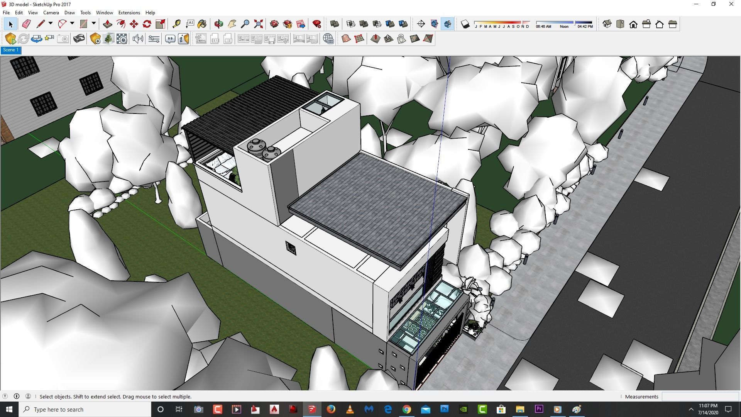741x417 pixels.
Task: Click the status bar info icon
Action: (17, 396)
